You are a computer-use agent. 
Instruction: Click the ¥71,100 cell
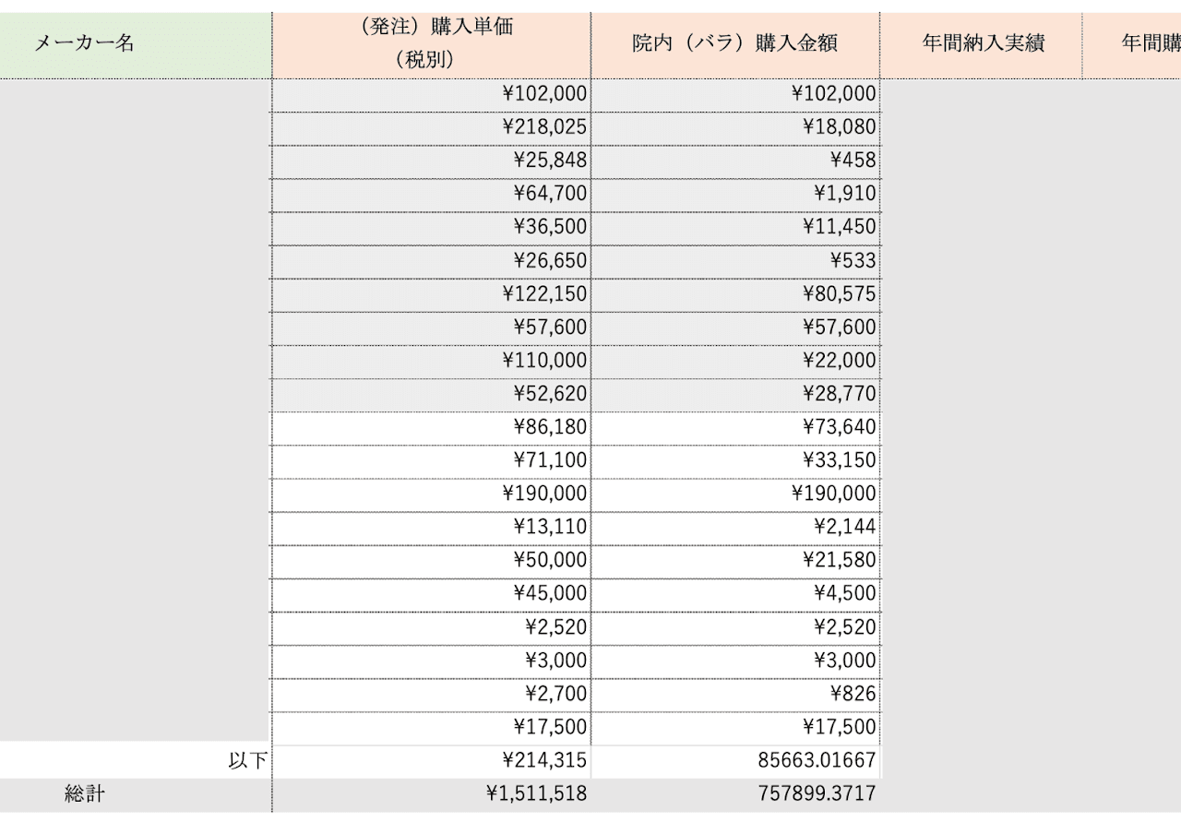(x=432, y=460)
